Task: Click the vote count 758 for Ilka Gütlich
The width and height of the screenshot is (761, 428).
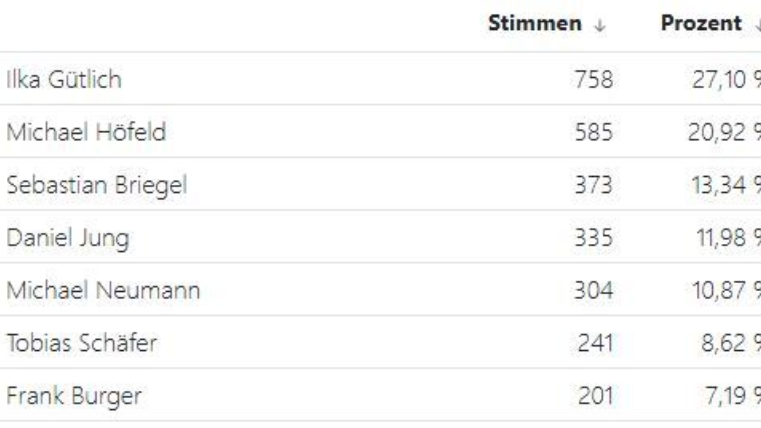Action: 593,78
